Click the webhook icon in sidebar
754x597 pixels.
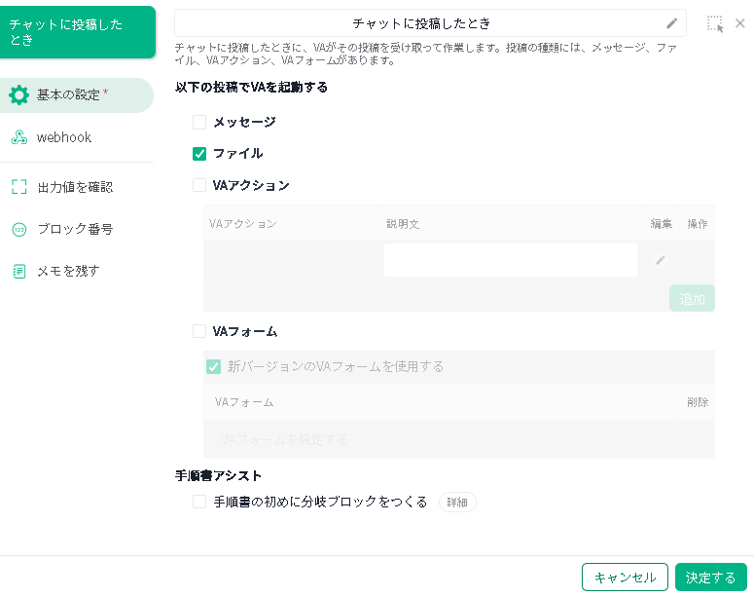18,138
